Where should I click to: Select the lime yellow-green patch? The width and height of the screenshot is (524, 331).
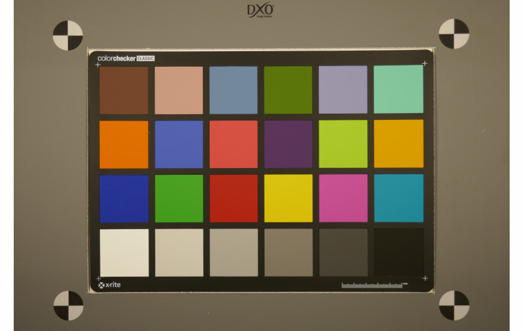pos(343,144)
